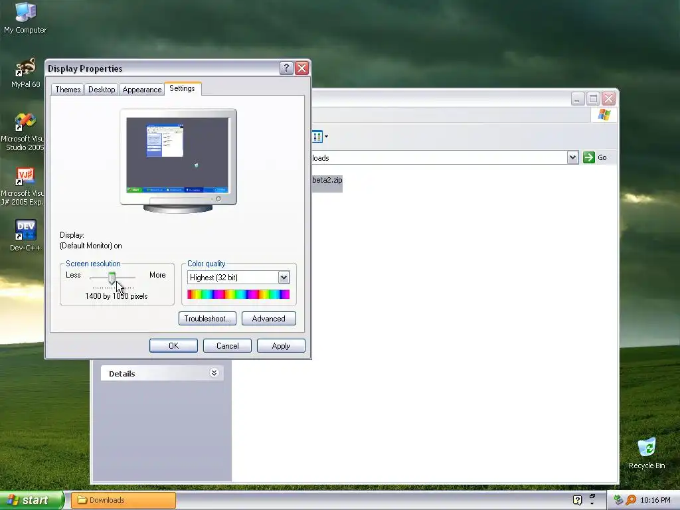Select the Settings tab
This screenshot has height=510, width=680.
pos(182,88)
